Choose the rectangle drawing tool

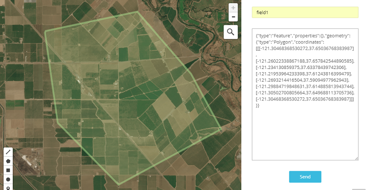8,170
